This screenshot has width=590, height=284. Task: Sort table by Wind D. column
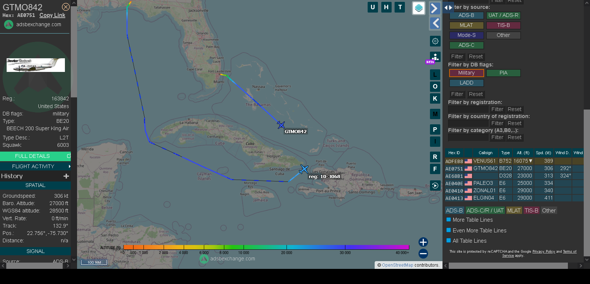point(562,153)
